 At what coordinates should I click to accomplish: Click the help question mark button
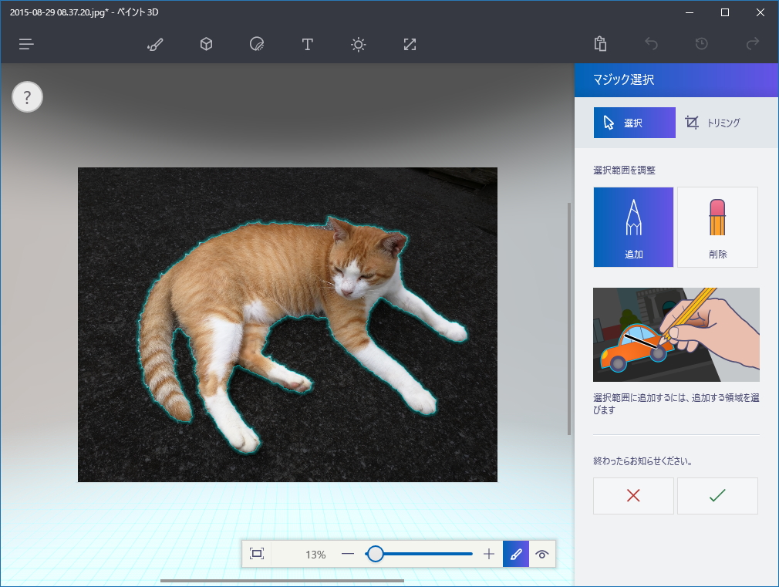click(x=27, y=97)
